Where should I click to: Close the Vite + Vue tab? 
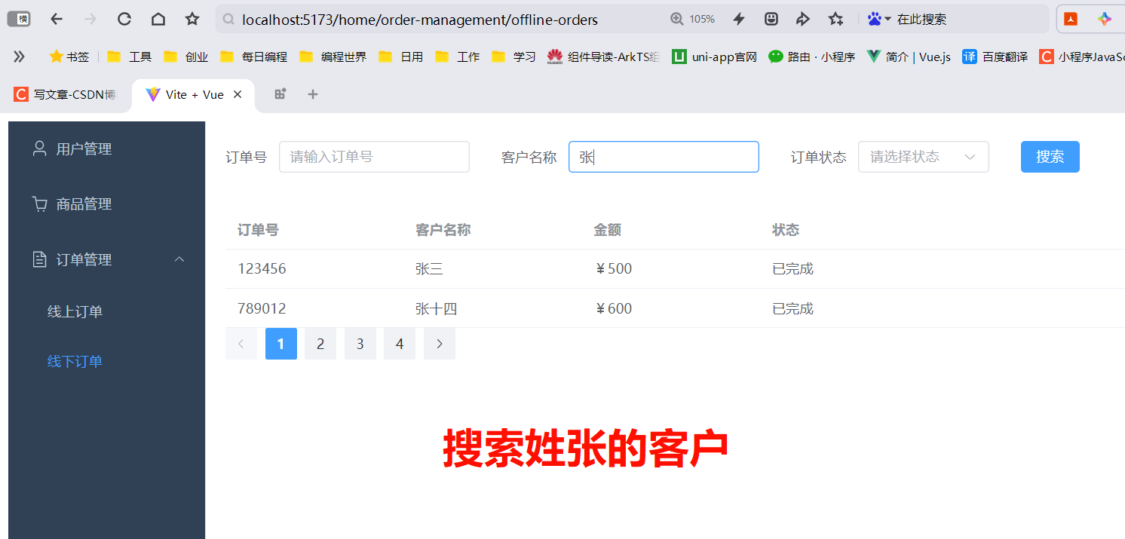coord(238,94)
